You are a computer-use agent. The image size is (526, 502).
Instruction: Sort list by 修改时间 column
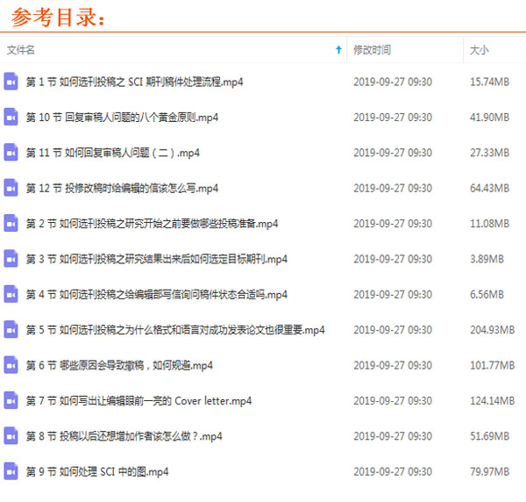coord(372,50)
